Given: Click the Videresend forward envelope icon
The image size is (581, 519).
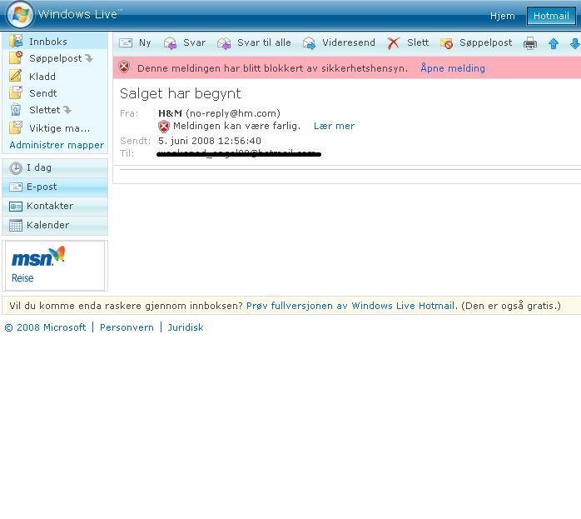Looking at the screenshot, I should (309, 43).
